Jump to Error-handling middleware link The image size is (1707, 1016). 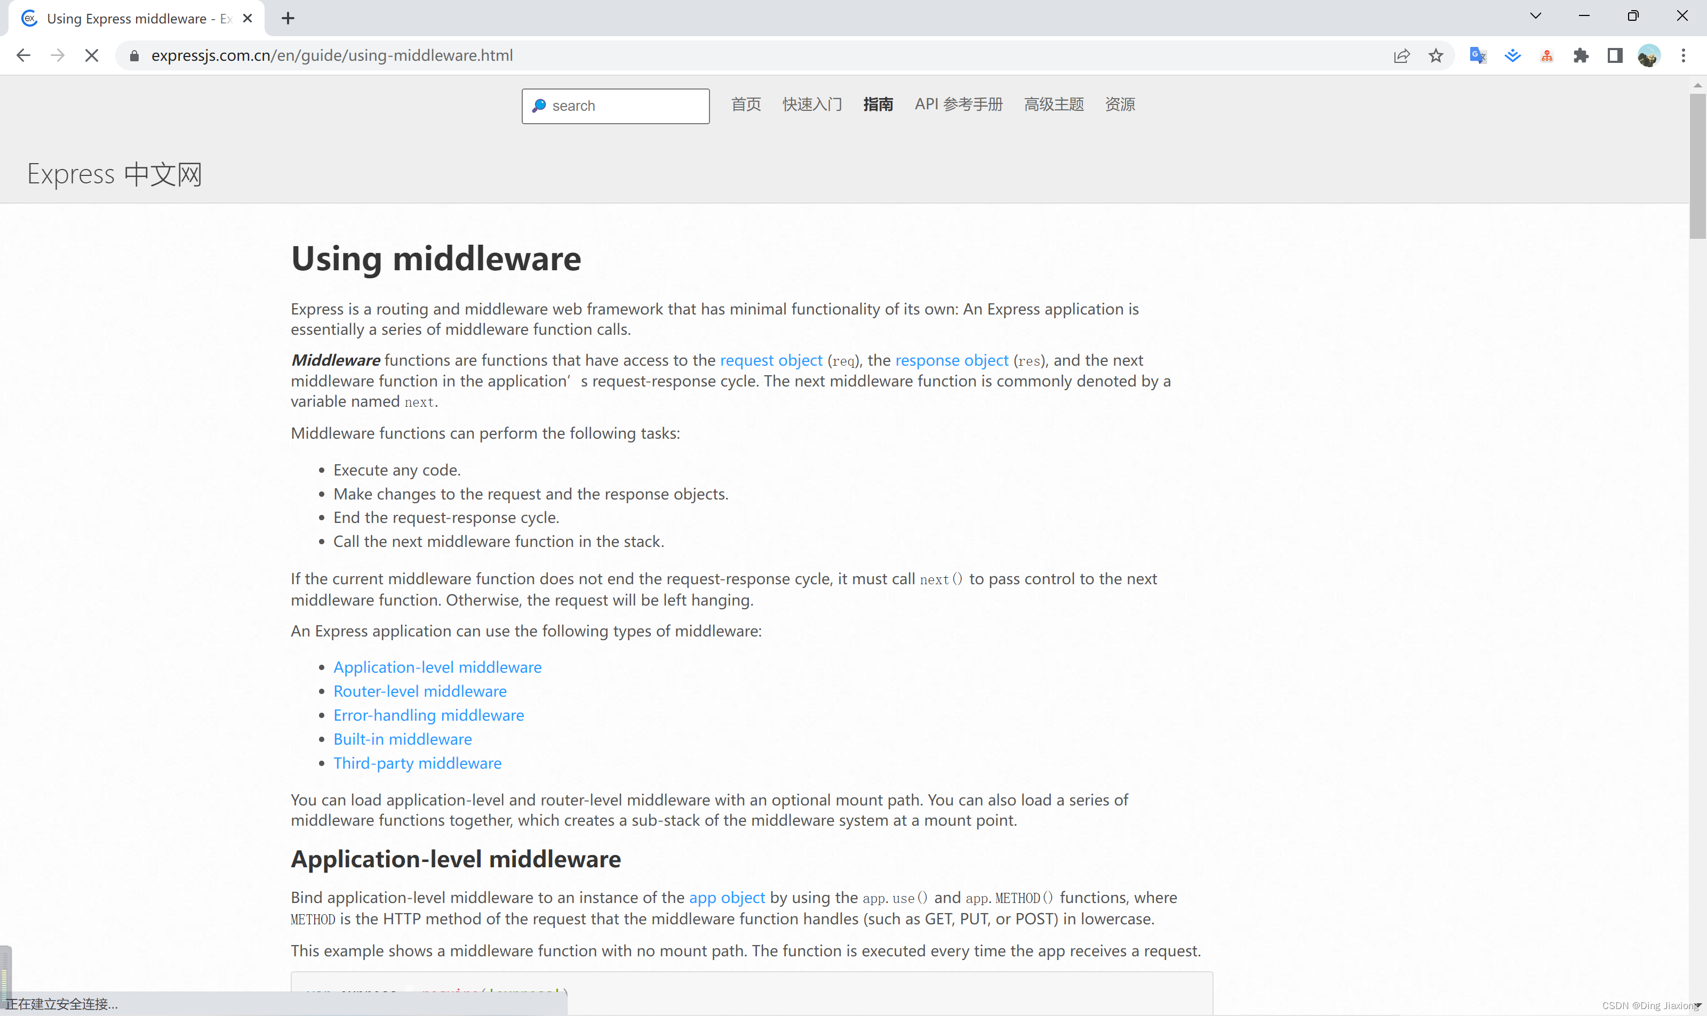tap(429, 715)
